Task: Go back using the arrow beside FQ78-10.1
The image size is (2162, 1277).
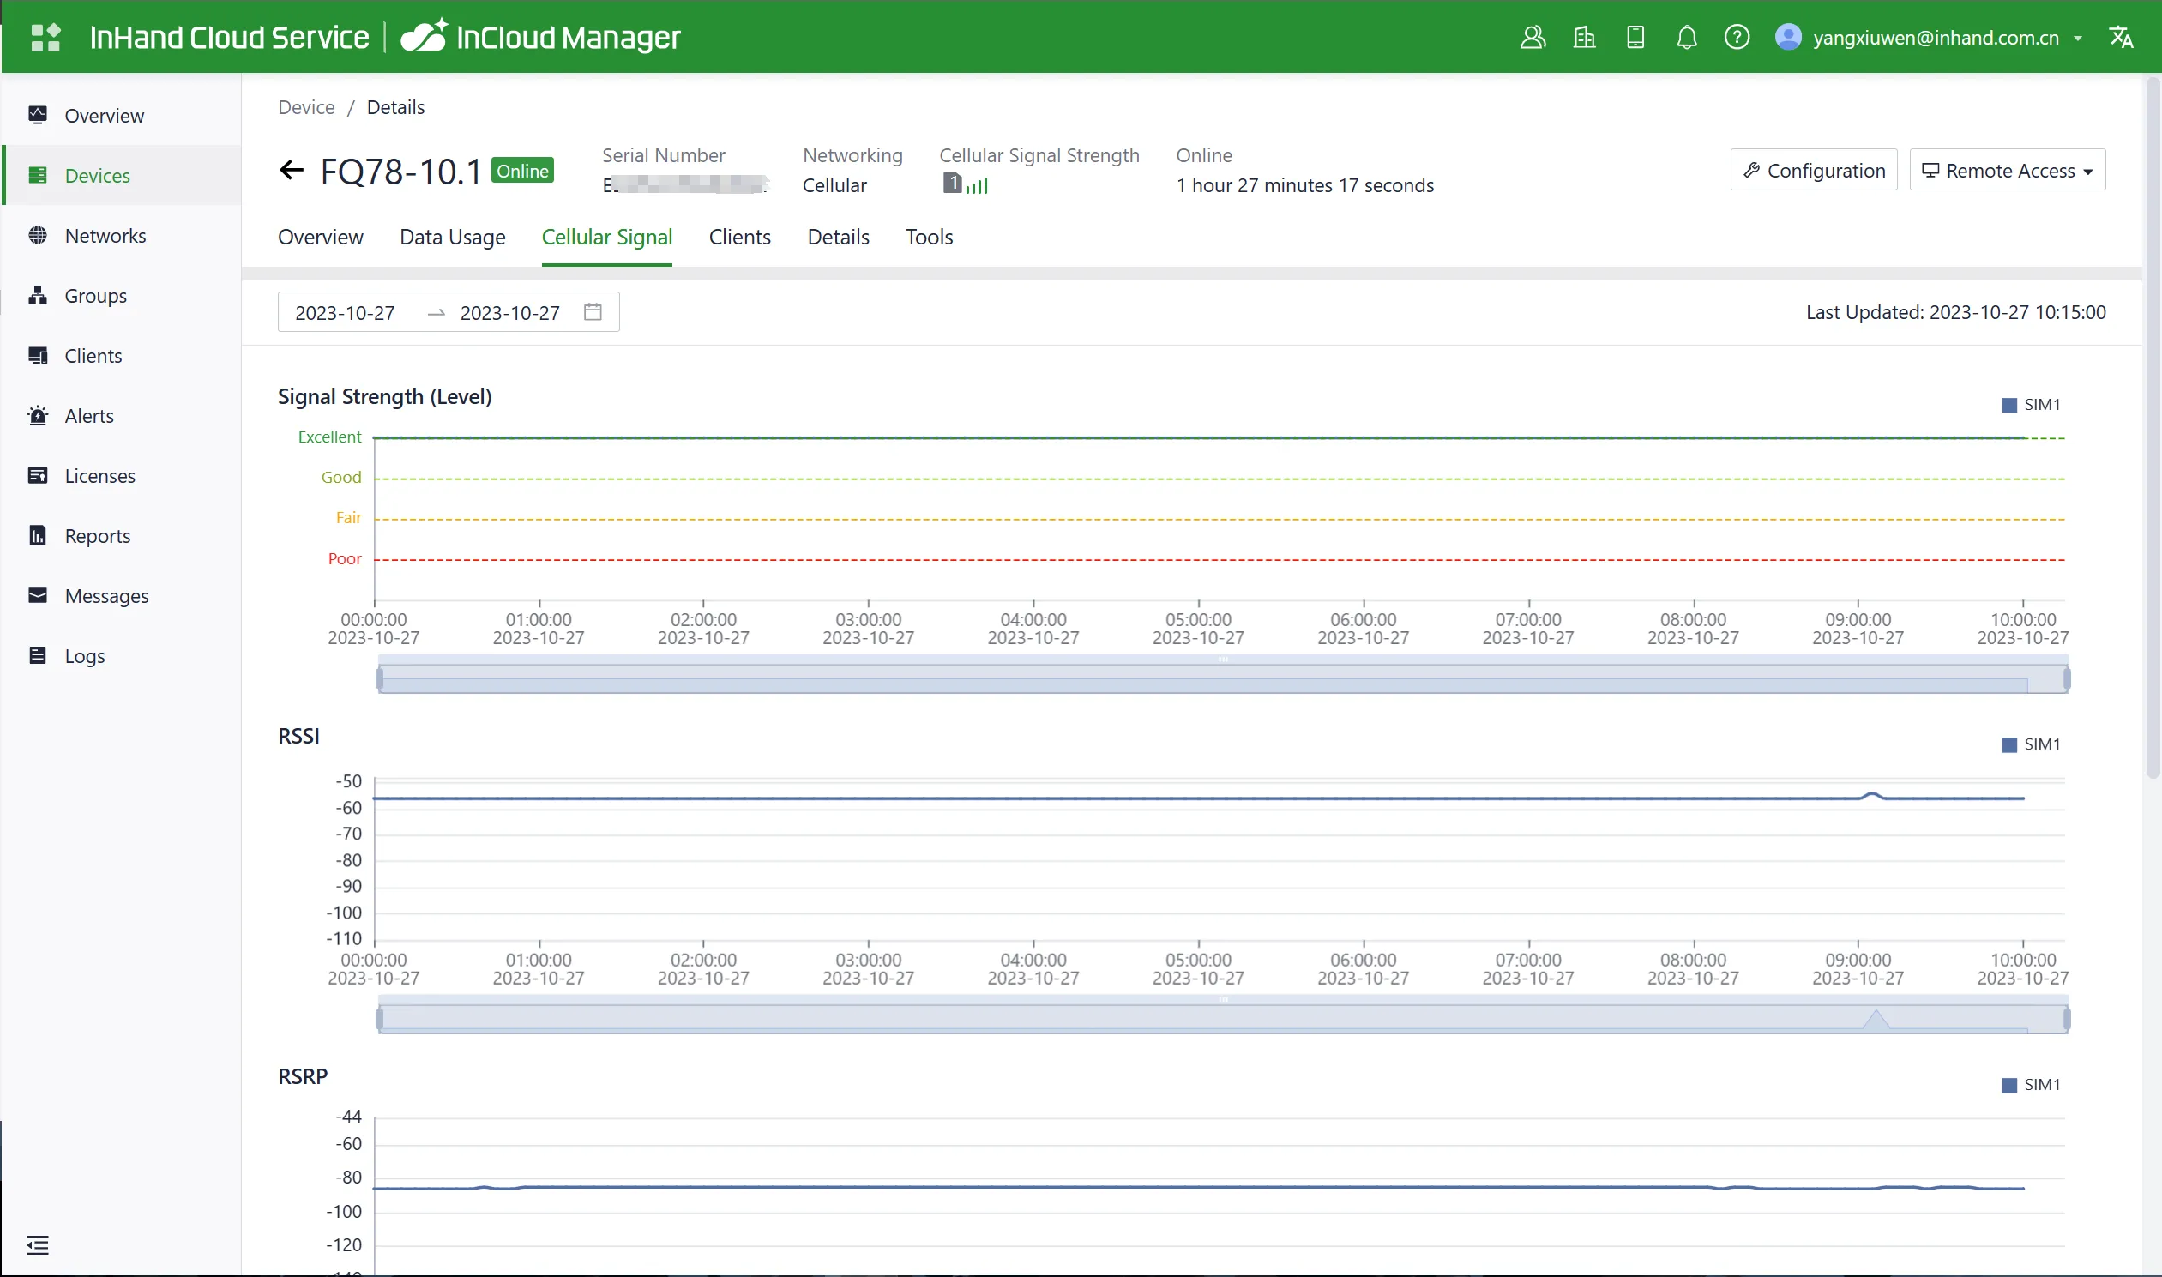Action: tap(292, 170)
